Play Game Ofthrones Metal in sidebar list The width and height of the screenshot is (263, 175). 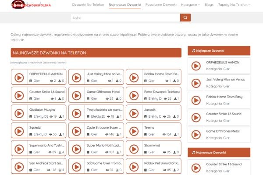(x=197, y=134)
